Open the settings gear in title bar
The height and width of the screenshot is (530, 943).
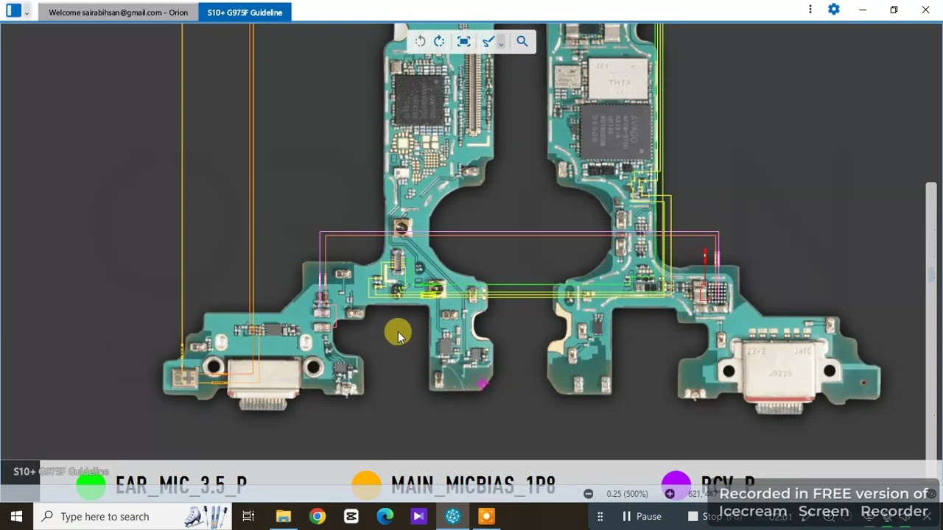pos(833,10)
